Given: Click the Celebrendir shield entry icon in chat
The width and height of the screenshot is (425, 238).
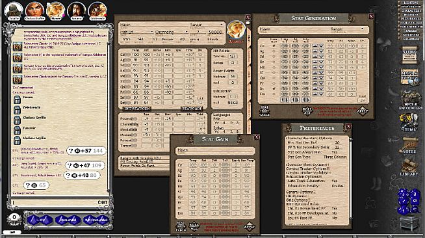Looking at the screenshot, I should (x=17, y=110).
